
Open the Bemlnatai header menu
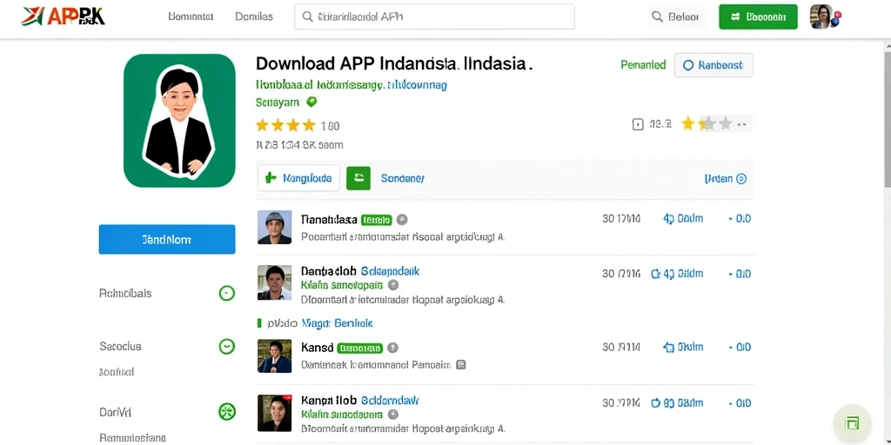191,17
